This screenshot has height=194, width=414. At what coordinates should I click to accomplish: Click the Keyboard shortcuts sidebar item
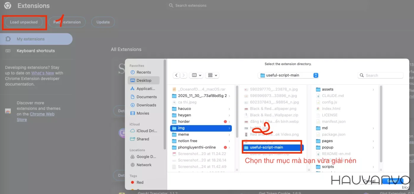(35, 51)
